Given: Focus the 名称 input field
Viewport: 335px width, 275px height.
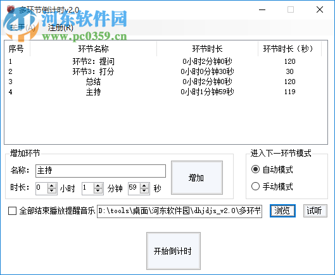Looking at the screenshot, I should (101, 171).
